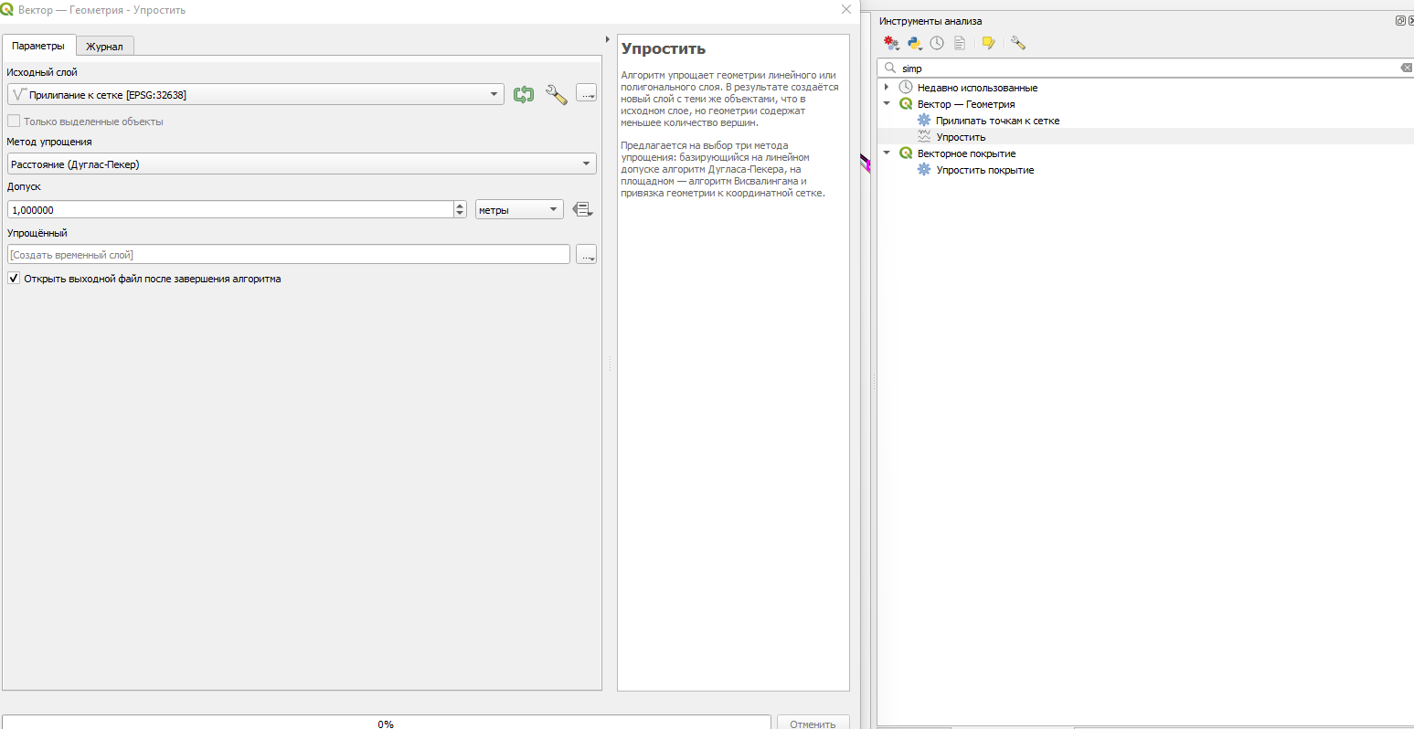Click the "Упростить" help heading

pos(664,49)
